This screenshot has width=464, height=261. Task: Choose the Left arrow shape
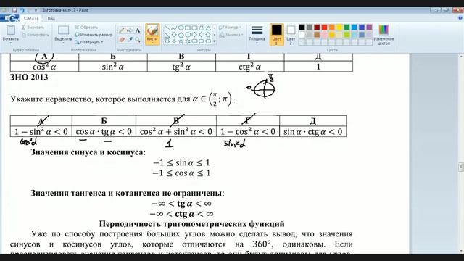[x=202, y=35]
